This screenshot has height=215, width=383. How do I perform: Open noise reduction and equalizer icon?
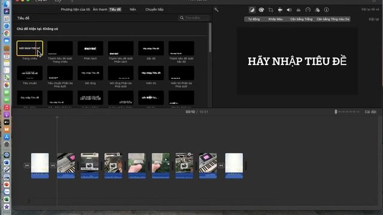299,10
